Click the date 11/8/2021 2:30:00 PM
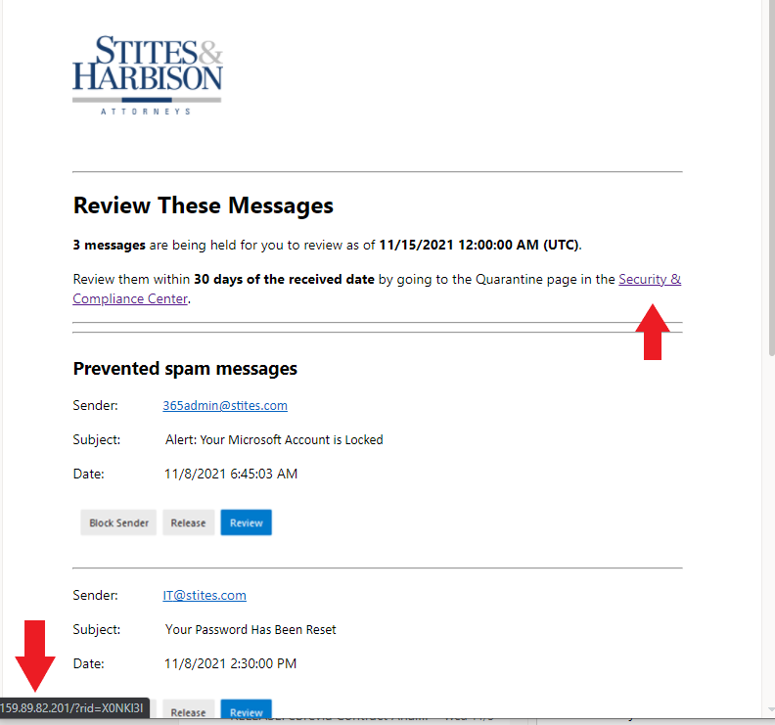775x725 pixels. (230, 664)
